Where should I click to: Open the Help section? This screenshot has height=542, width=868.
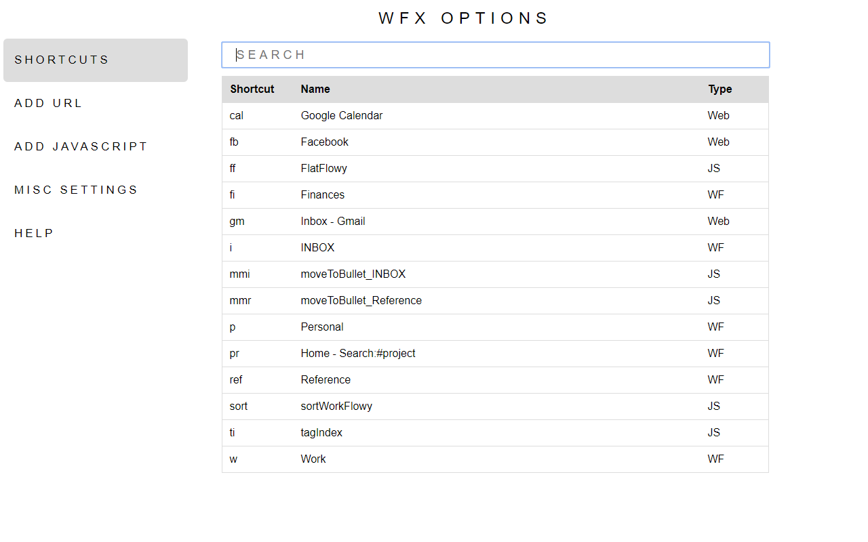pos(34,234)
